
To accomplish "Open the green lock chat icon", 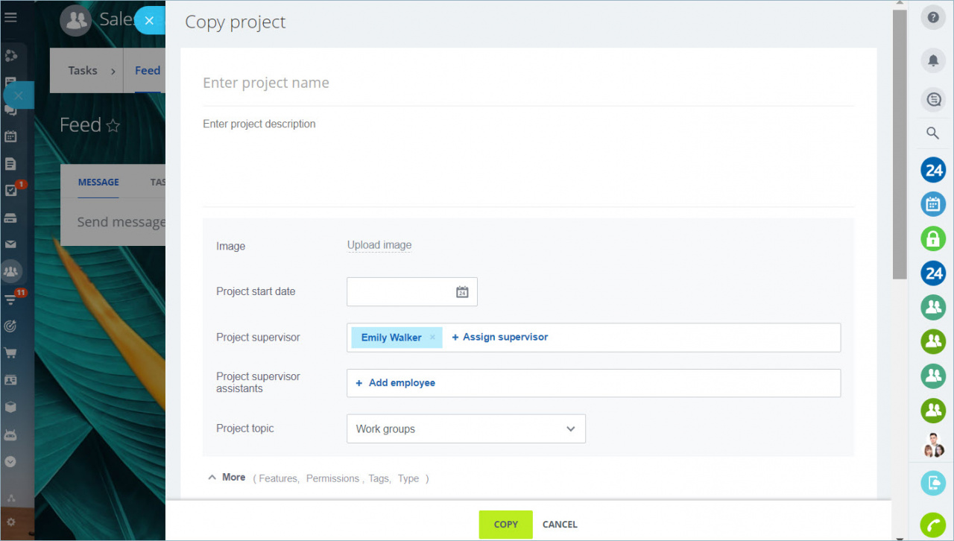I will pos(933,238).
